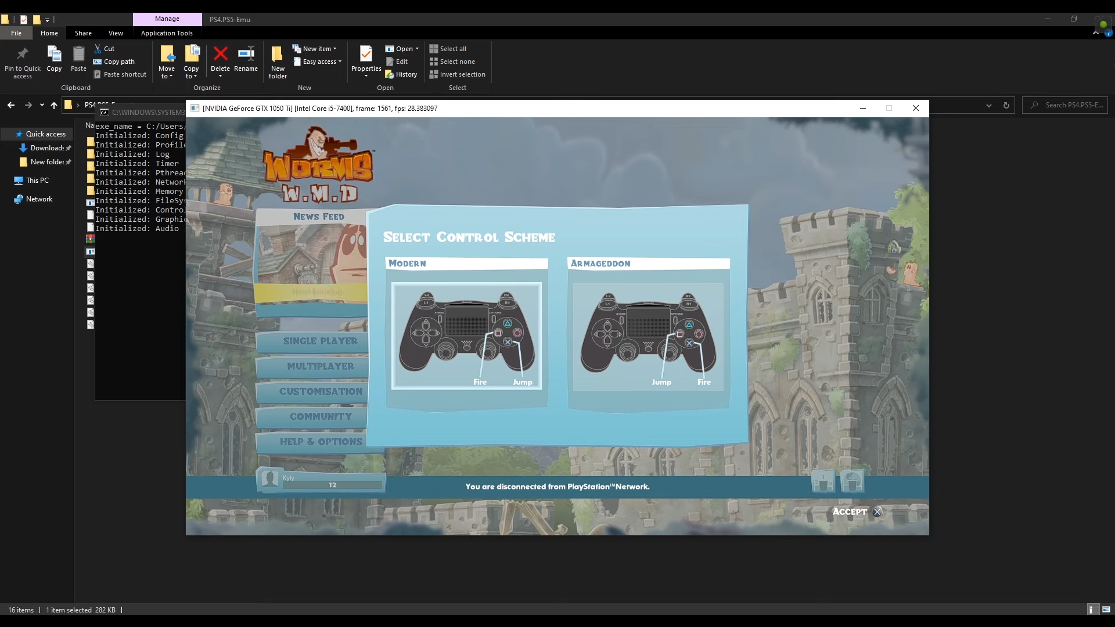Select the Armageddon control scheme option
The image size is (1115, 627).
(648, 336)
